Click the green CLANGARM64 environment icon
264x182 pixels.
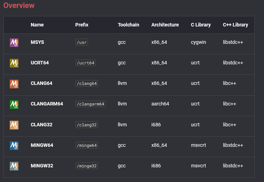(14, 104)
